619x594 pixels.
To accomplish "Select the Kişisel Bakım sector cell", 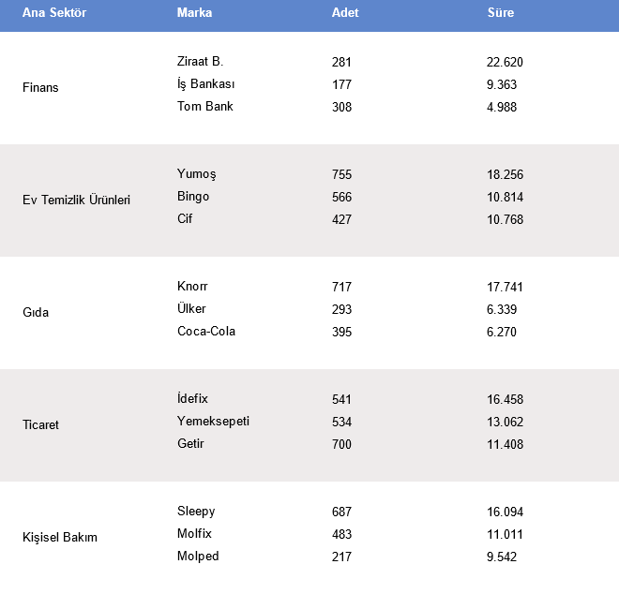I will tap(60, 538).
